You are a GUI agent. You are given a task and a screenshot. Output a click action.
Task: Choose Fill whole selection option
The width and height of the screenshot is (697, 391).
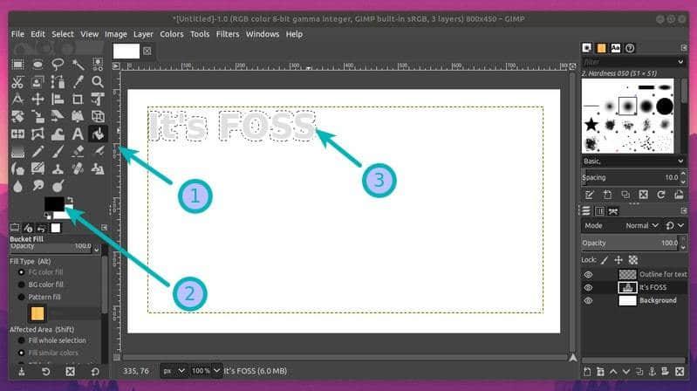tap(22, 340)
